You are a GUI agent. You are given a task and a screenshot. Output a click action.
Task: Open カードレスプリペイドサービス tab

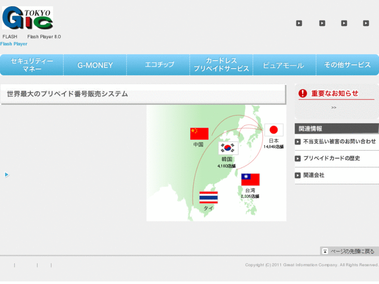point(221,65)
